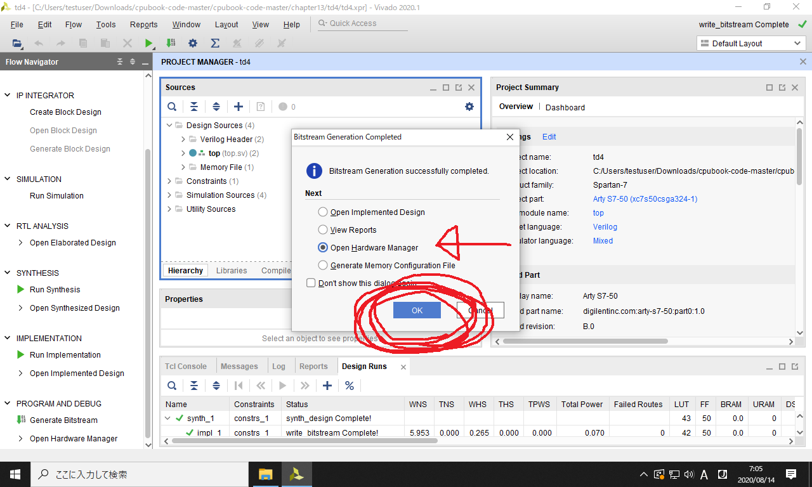Open Vivado icon in Windows taskbar
812x487 pixels.
click(x=296, y=474)
